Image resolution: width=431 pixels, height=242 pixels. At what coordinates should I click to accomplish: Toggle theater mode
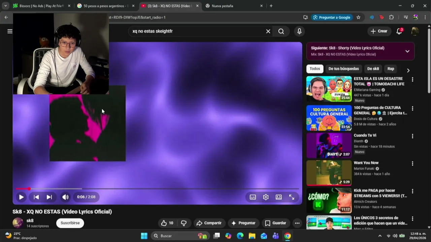coord(278,197)
